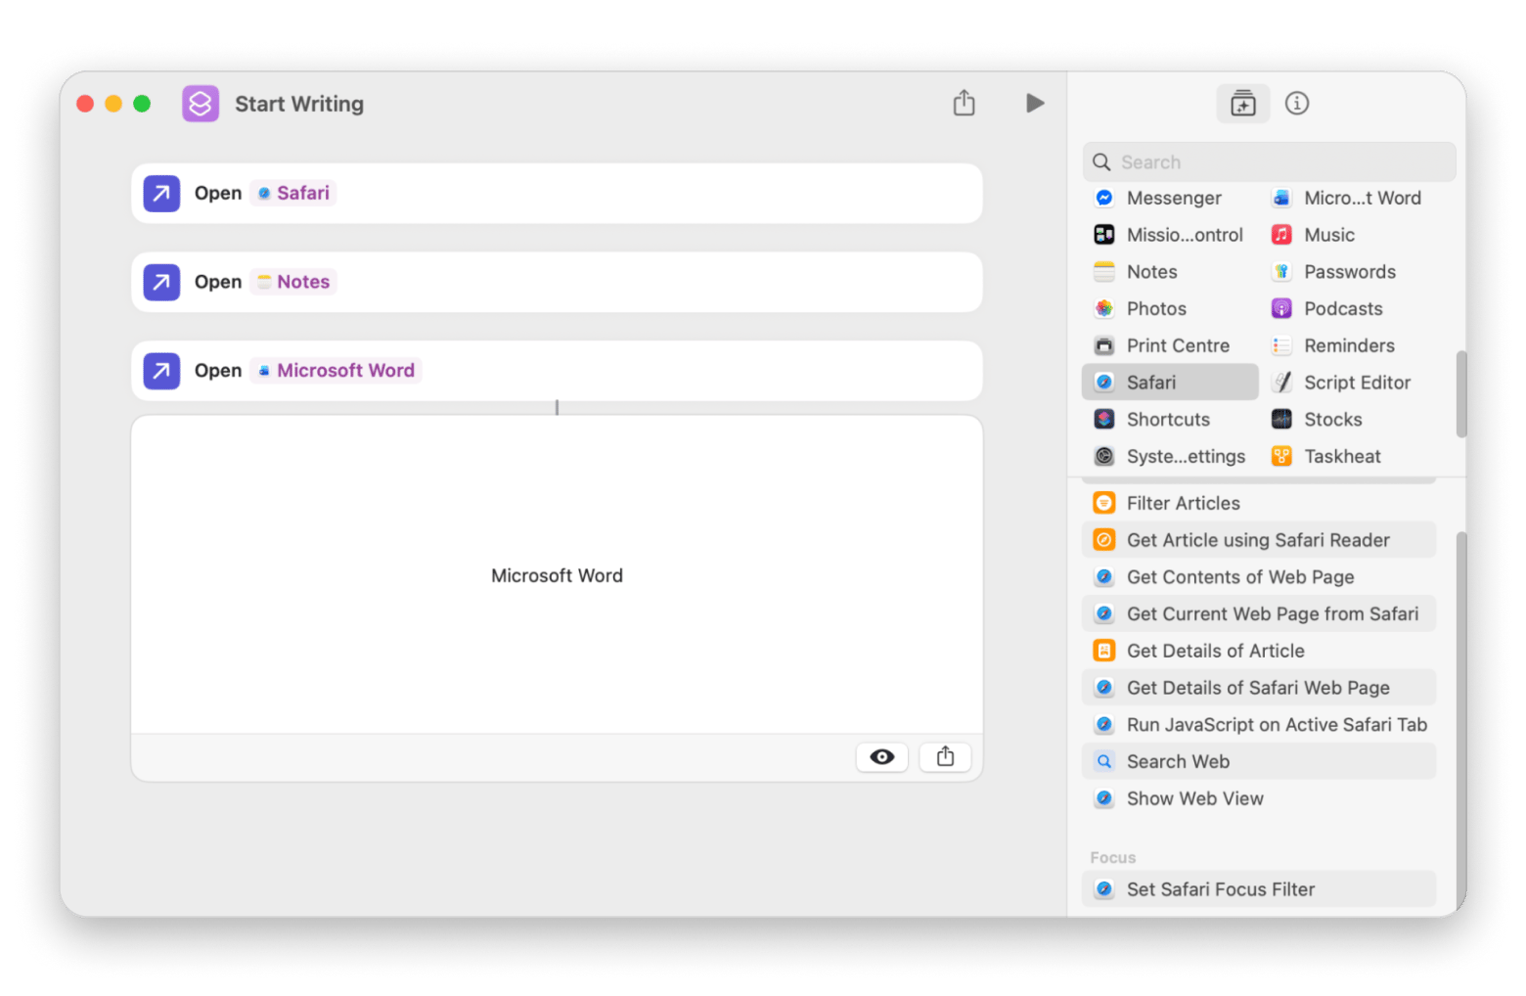Viewport: 1526px width, 996px height.
Task: Click the Start Writing shortcut title
Action: click(299, 104)
